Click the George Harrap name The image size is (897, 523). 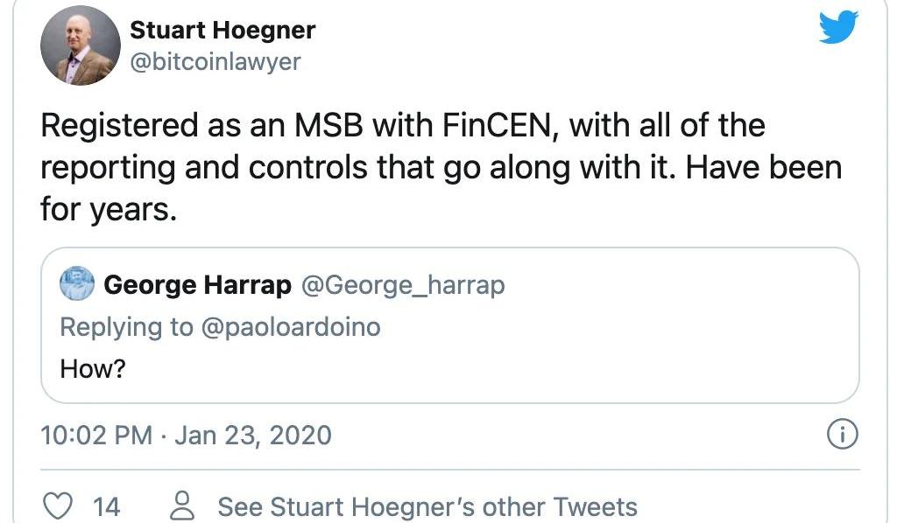197,285
